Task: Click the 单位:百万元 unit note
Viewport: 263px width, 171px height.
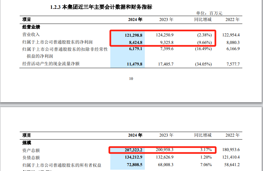Action: [x=209, y=13]
